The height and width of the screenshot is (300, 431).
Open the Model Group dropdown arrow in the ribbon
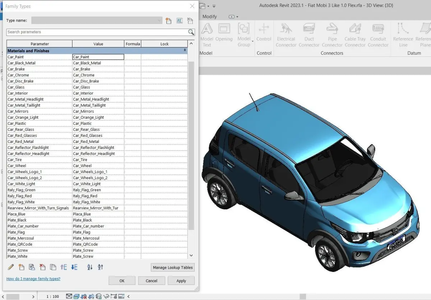click(252, 41)
